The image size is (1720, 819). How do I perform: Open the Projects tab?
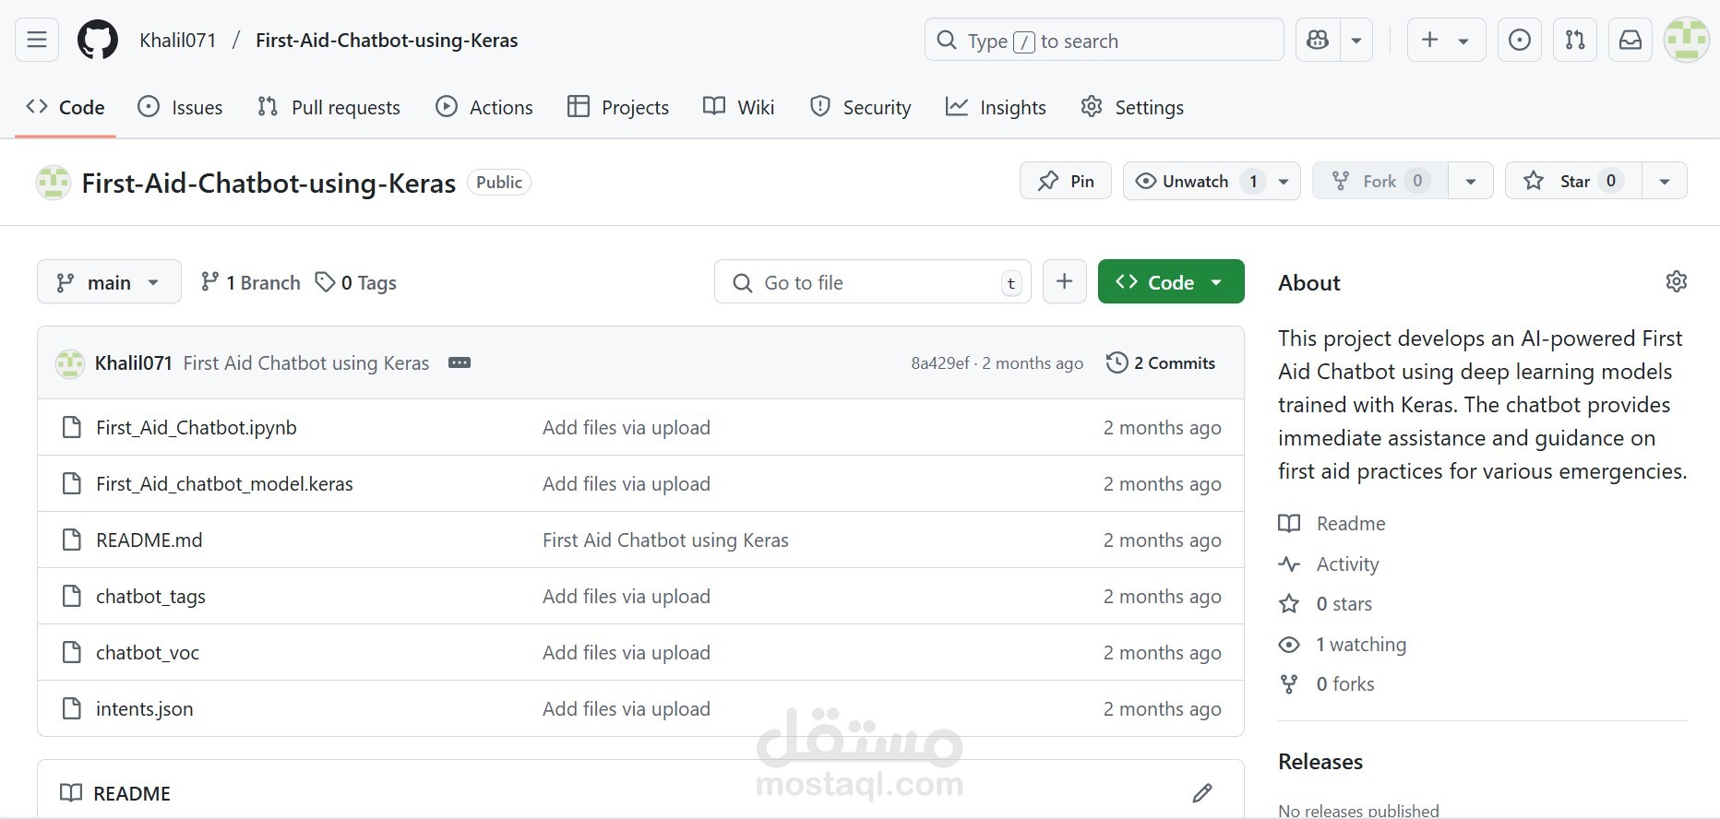618,107
